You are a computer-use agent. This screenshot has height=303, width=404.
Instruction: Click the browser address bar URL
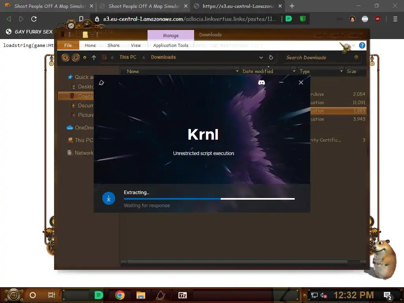tap(189, 19)
